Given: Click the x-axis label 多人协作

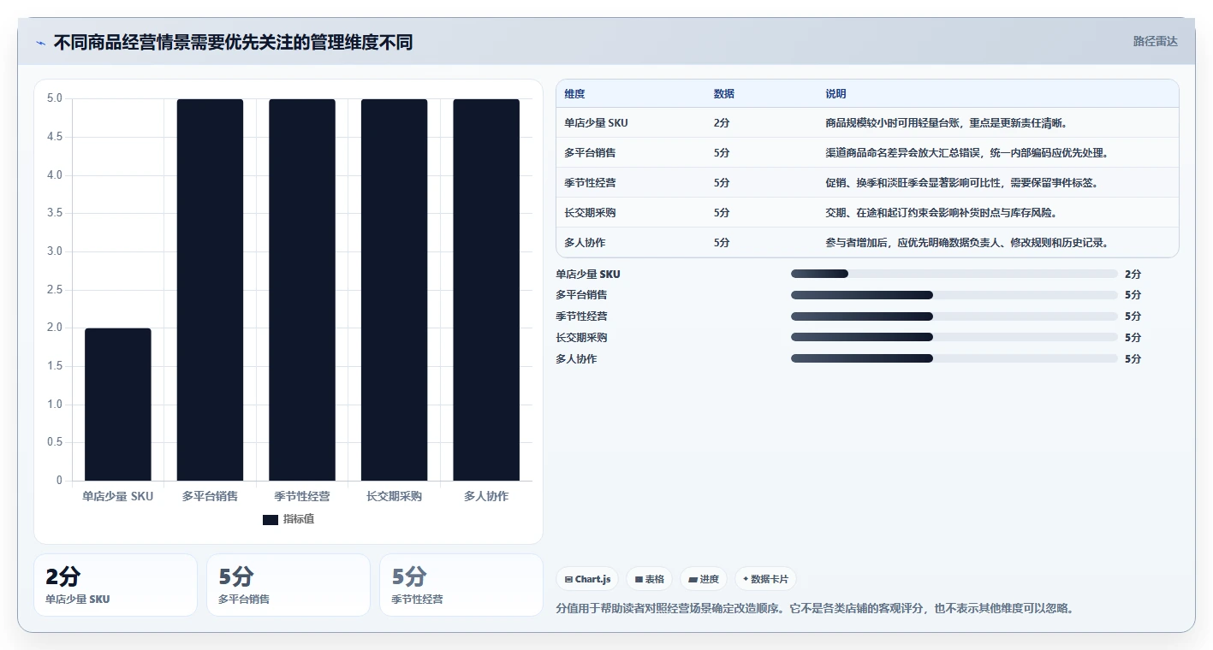Looking at the screenshot, I should tap(486, 496).
